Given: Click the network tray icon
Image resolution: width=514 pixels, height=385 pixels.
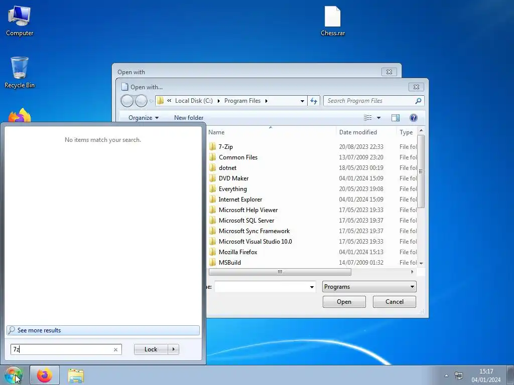Looking at the screenshot, I should (x=459, y=375).
